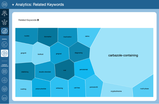Select the saliva keyword cell
The height and width of the screenshot is (104, 159).
click(87, 36)
